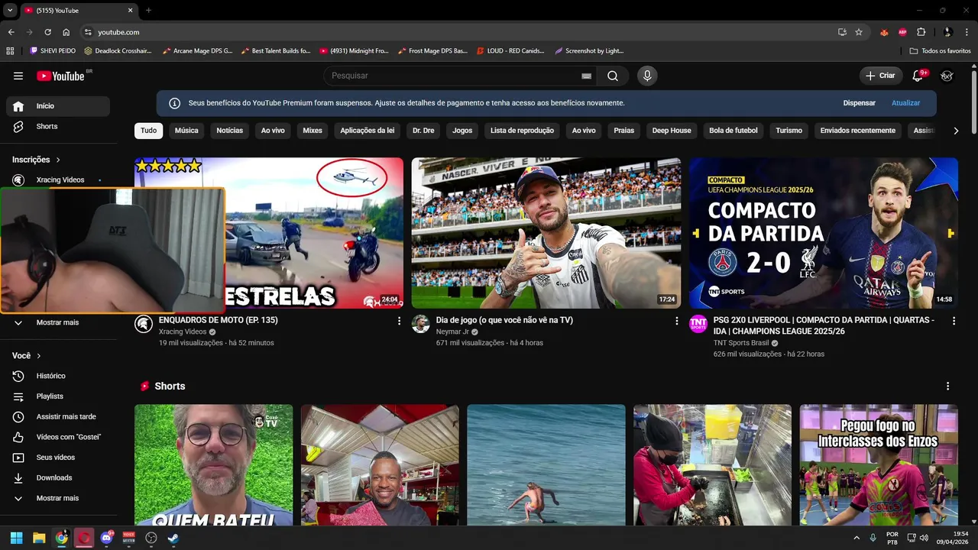Open Downloads in sidebar
978x550 pixels.
[58, 477]
